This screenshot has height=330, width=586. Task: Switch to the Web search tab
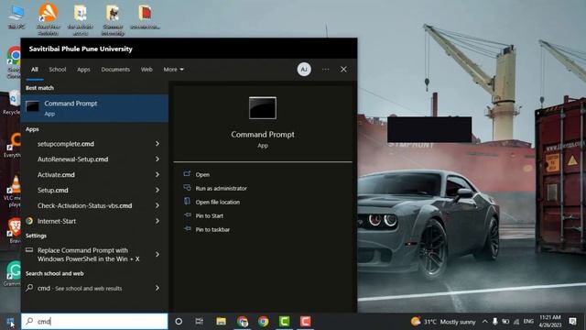point(146,70)
